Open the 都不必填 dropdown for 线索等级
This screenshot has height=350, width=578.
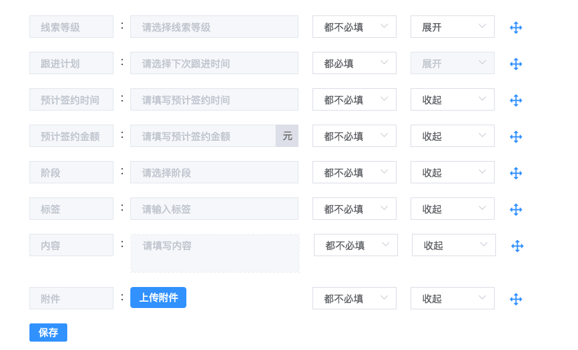[x=355, y=27]
